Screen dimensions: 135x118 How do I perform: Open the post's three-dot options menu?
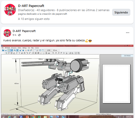coord(127,33)
